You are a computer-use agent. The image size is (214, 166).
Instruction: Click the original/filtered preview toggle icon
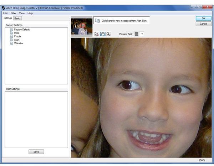point(97,34)
